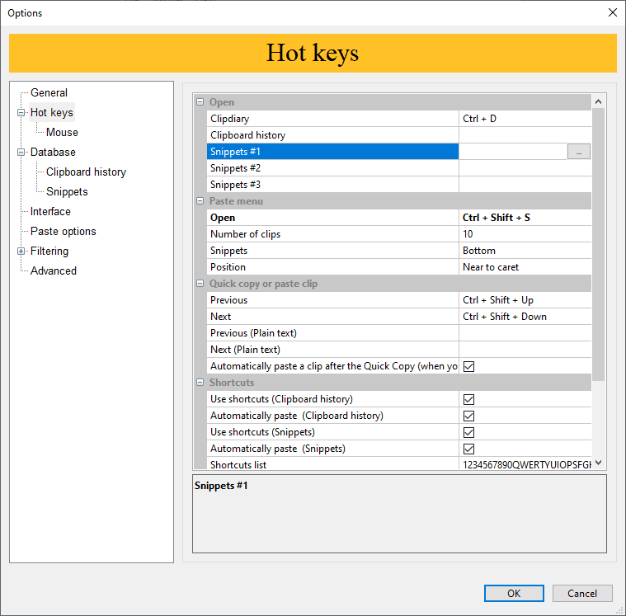Go to Paste options in tree
This screenshot has width=626, height=616.
(64, 232)
